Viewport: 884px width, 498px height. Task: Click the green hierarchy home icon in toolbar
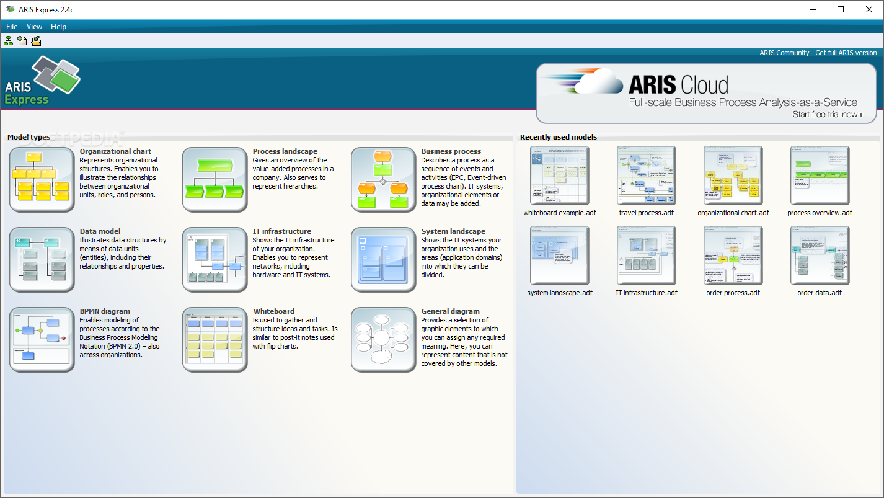tap(8, 41)
